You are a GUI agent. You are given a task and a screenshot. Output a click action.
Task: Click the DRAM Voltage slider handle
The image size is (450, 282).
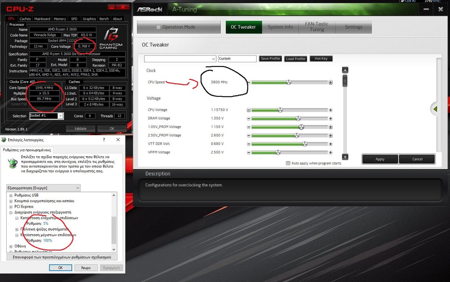pos(298,118)
